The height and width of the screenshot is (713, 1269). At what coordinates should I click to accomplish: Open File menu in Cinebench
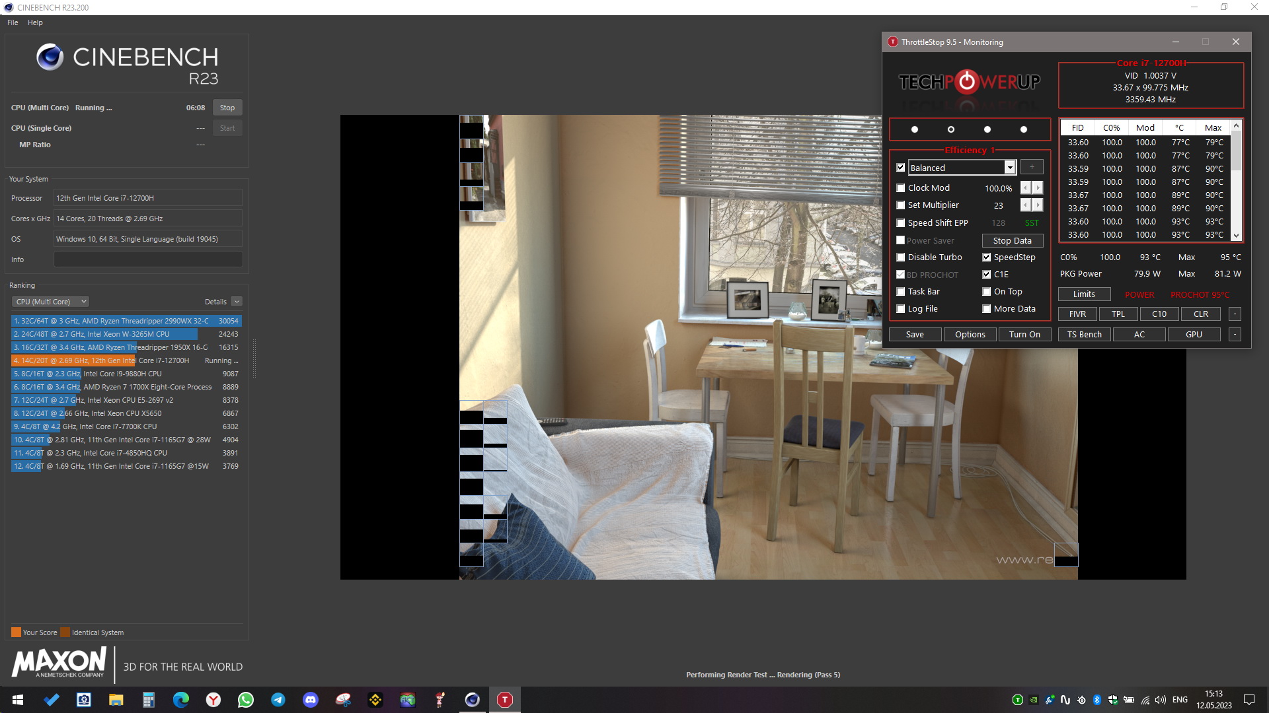(13, 22)
